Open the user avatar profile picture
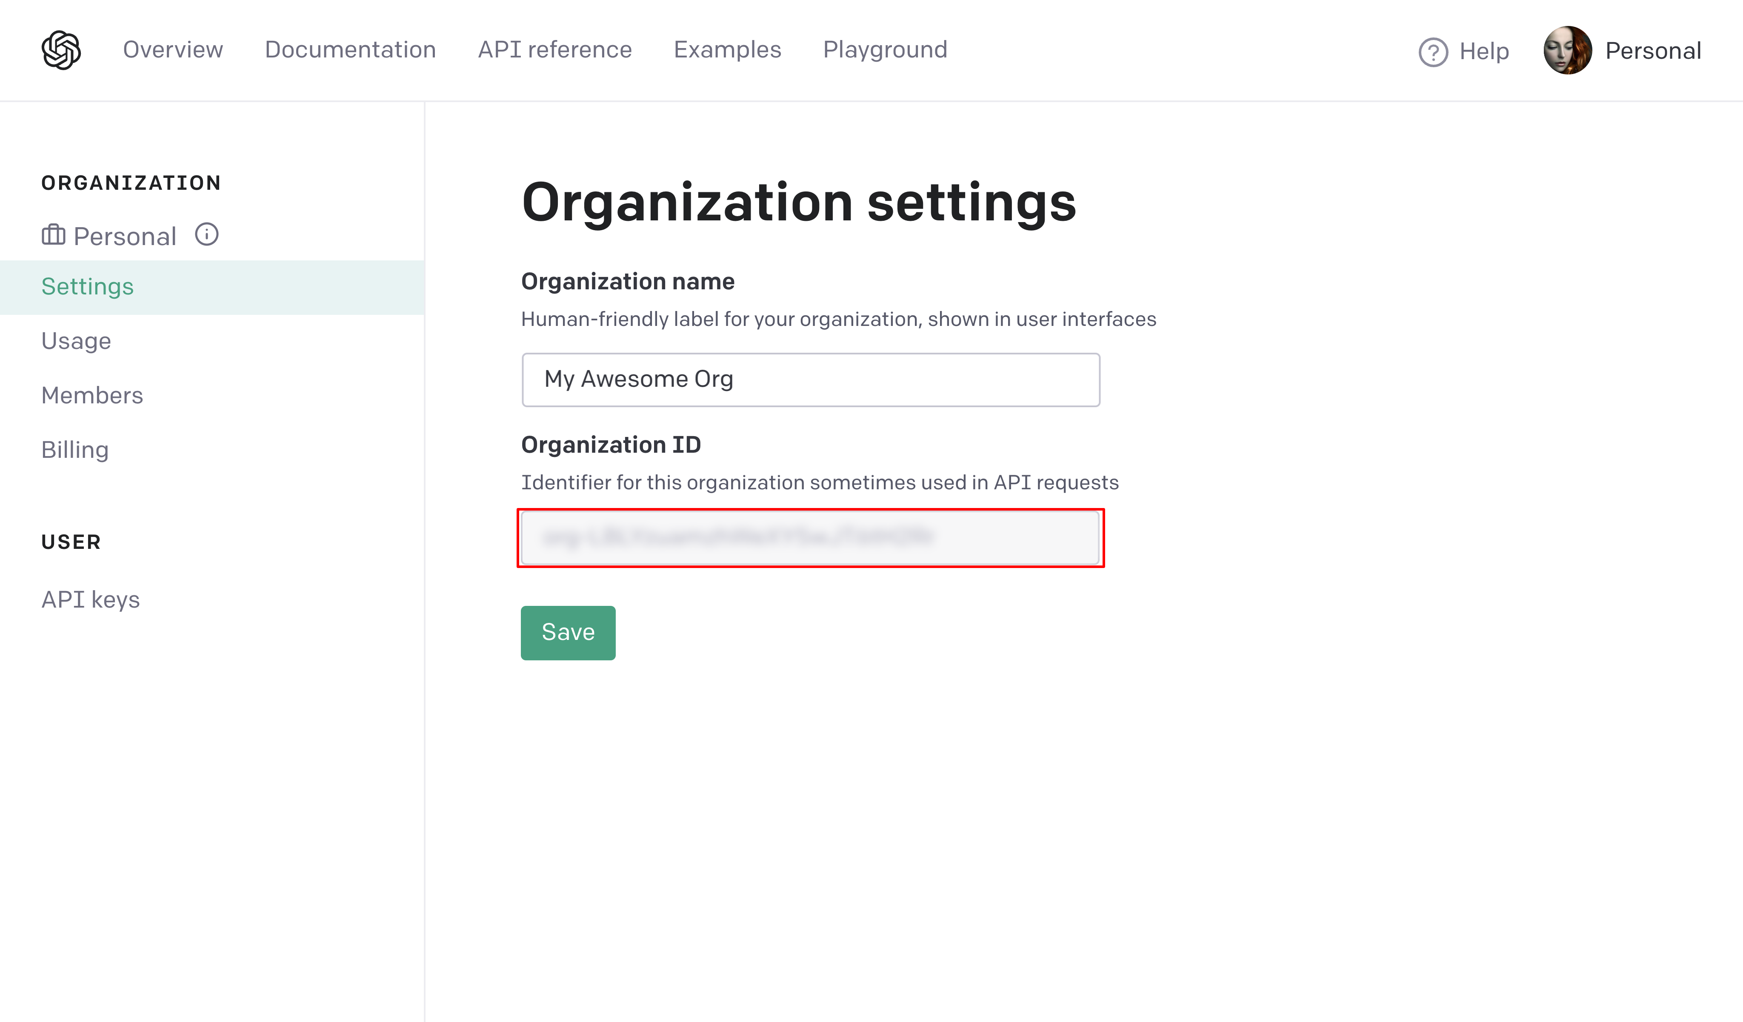 (x=1567, y=50)
